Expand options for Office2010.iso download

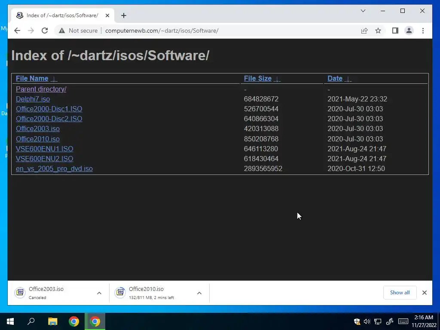[x=199, y=293]
